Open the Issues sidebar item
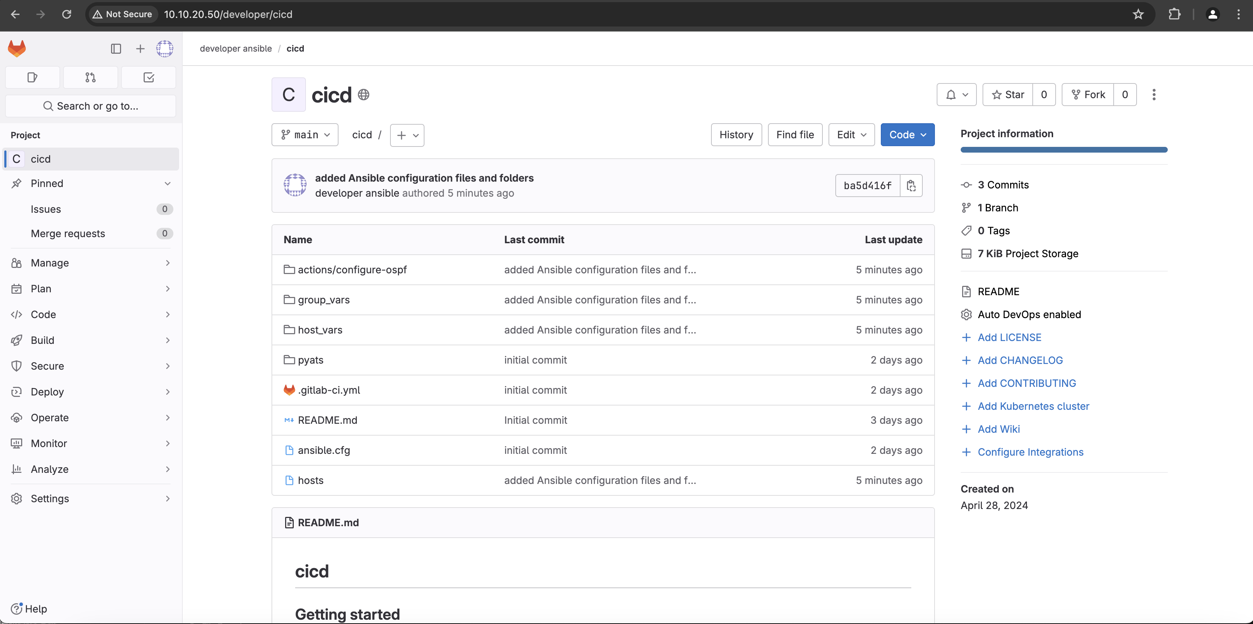This screenshot has width=1253, height=624. click(46, 209)
